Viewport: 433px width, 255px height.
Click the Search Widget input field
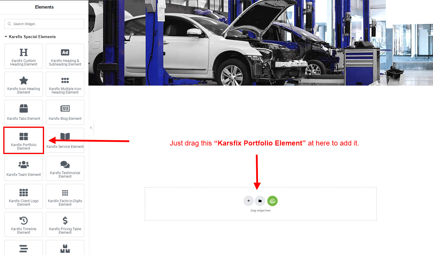coord(44,24)
